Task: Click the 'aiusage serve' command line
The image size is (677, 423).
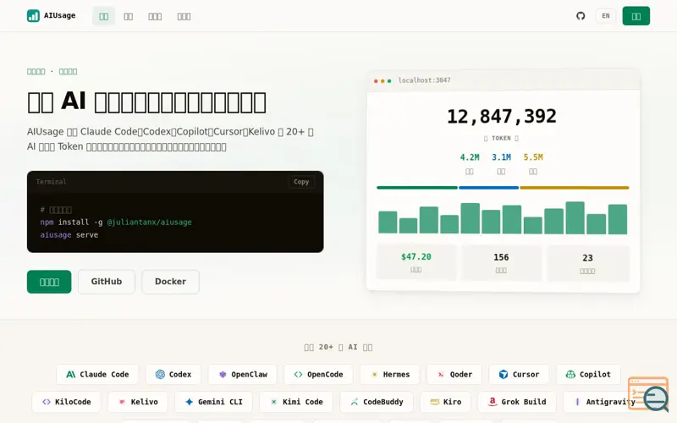Action: coord(69,235)
